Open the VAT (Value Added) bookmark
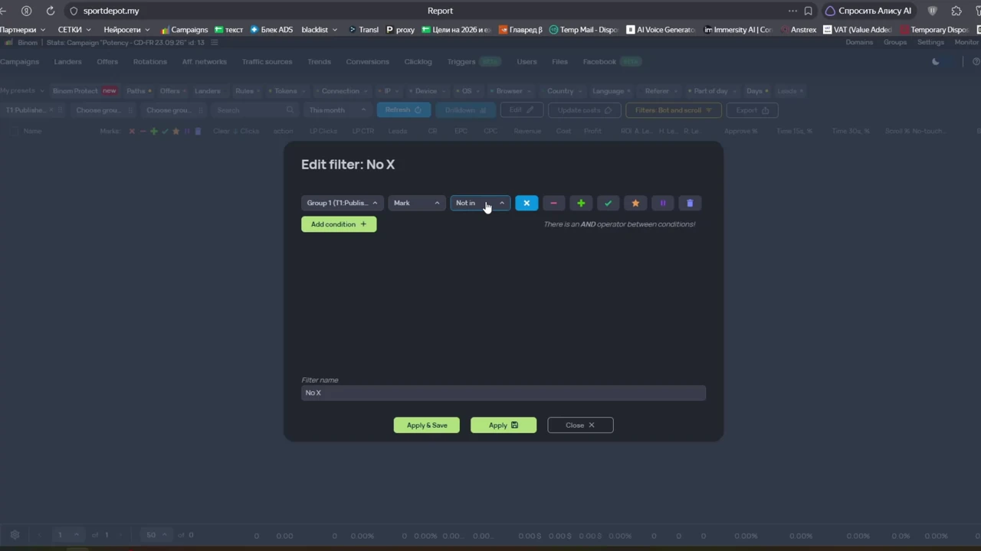This screenshot has height=551, width=981. (x=858, y=30)
